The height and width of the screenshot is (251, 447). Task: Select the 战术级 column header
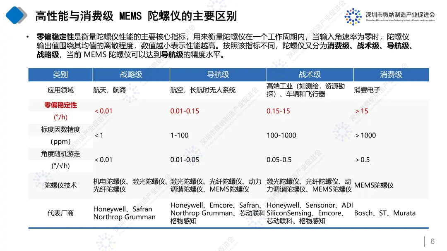tap(310, 75)
